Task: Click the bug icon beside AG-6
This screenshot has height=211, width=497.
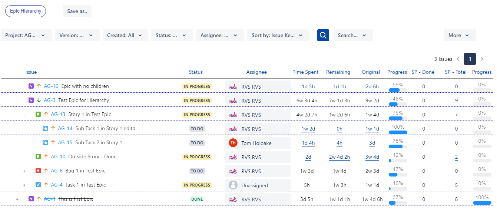Action: 38,171
